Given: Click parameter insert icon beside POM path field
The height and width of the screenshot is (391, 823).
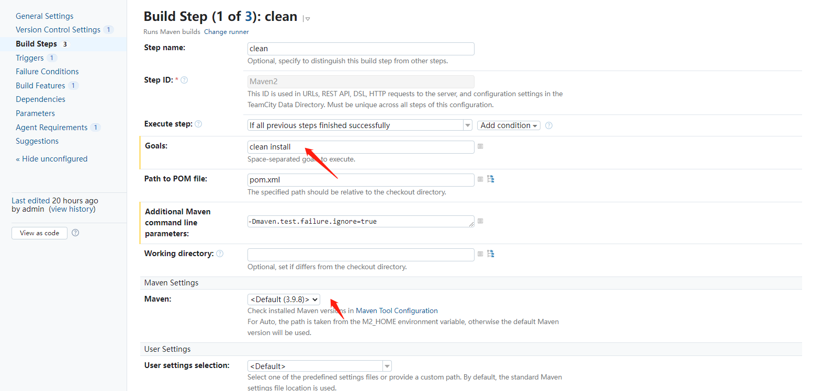Looking at the screenshot, I should pos(480,179).
